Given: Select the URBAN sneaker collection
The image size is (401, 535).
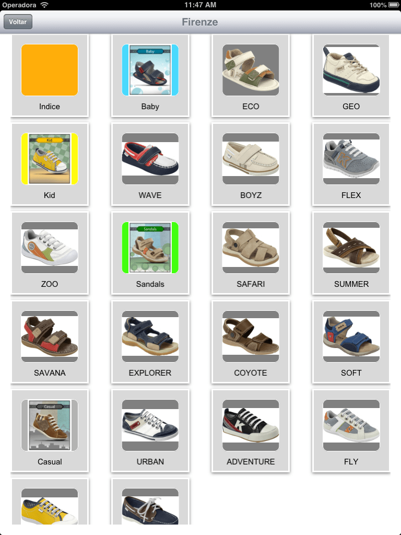Looking at the screenshot, I should point(150,431).
